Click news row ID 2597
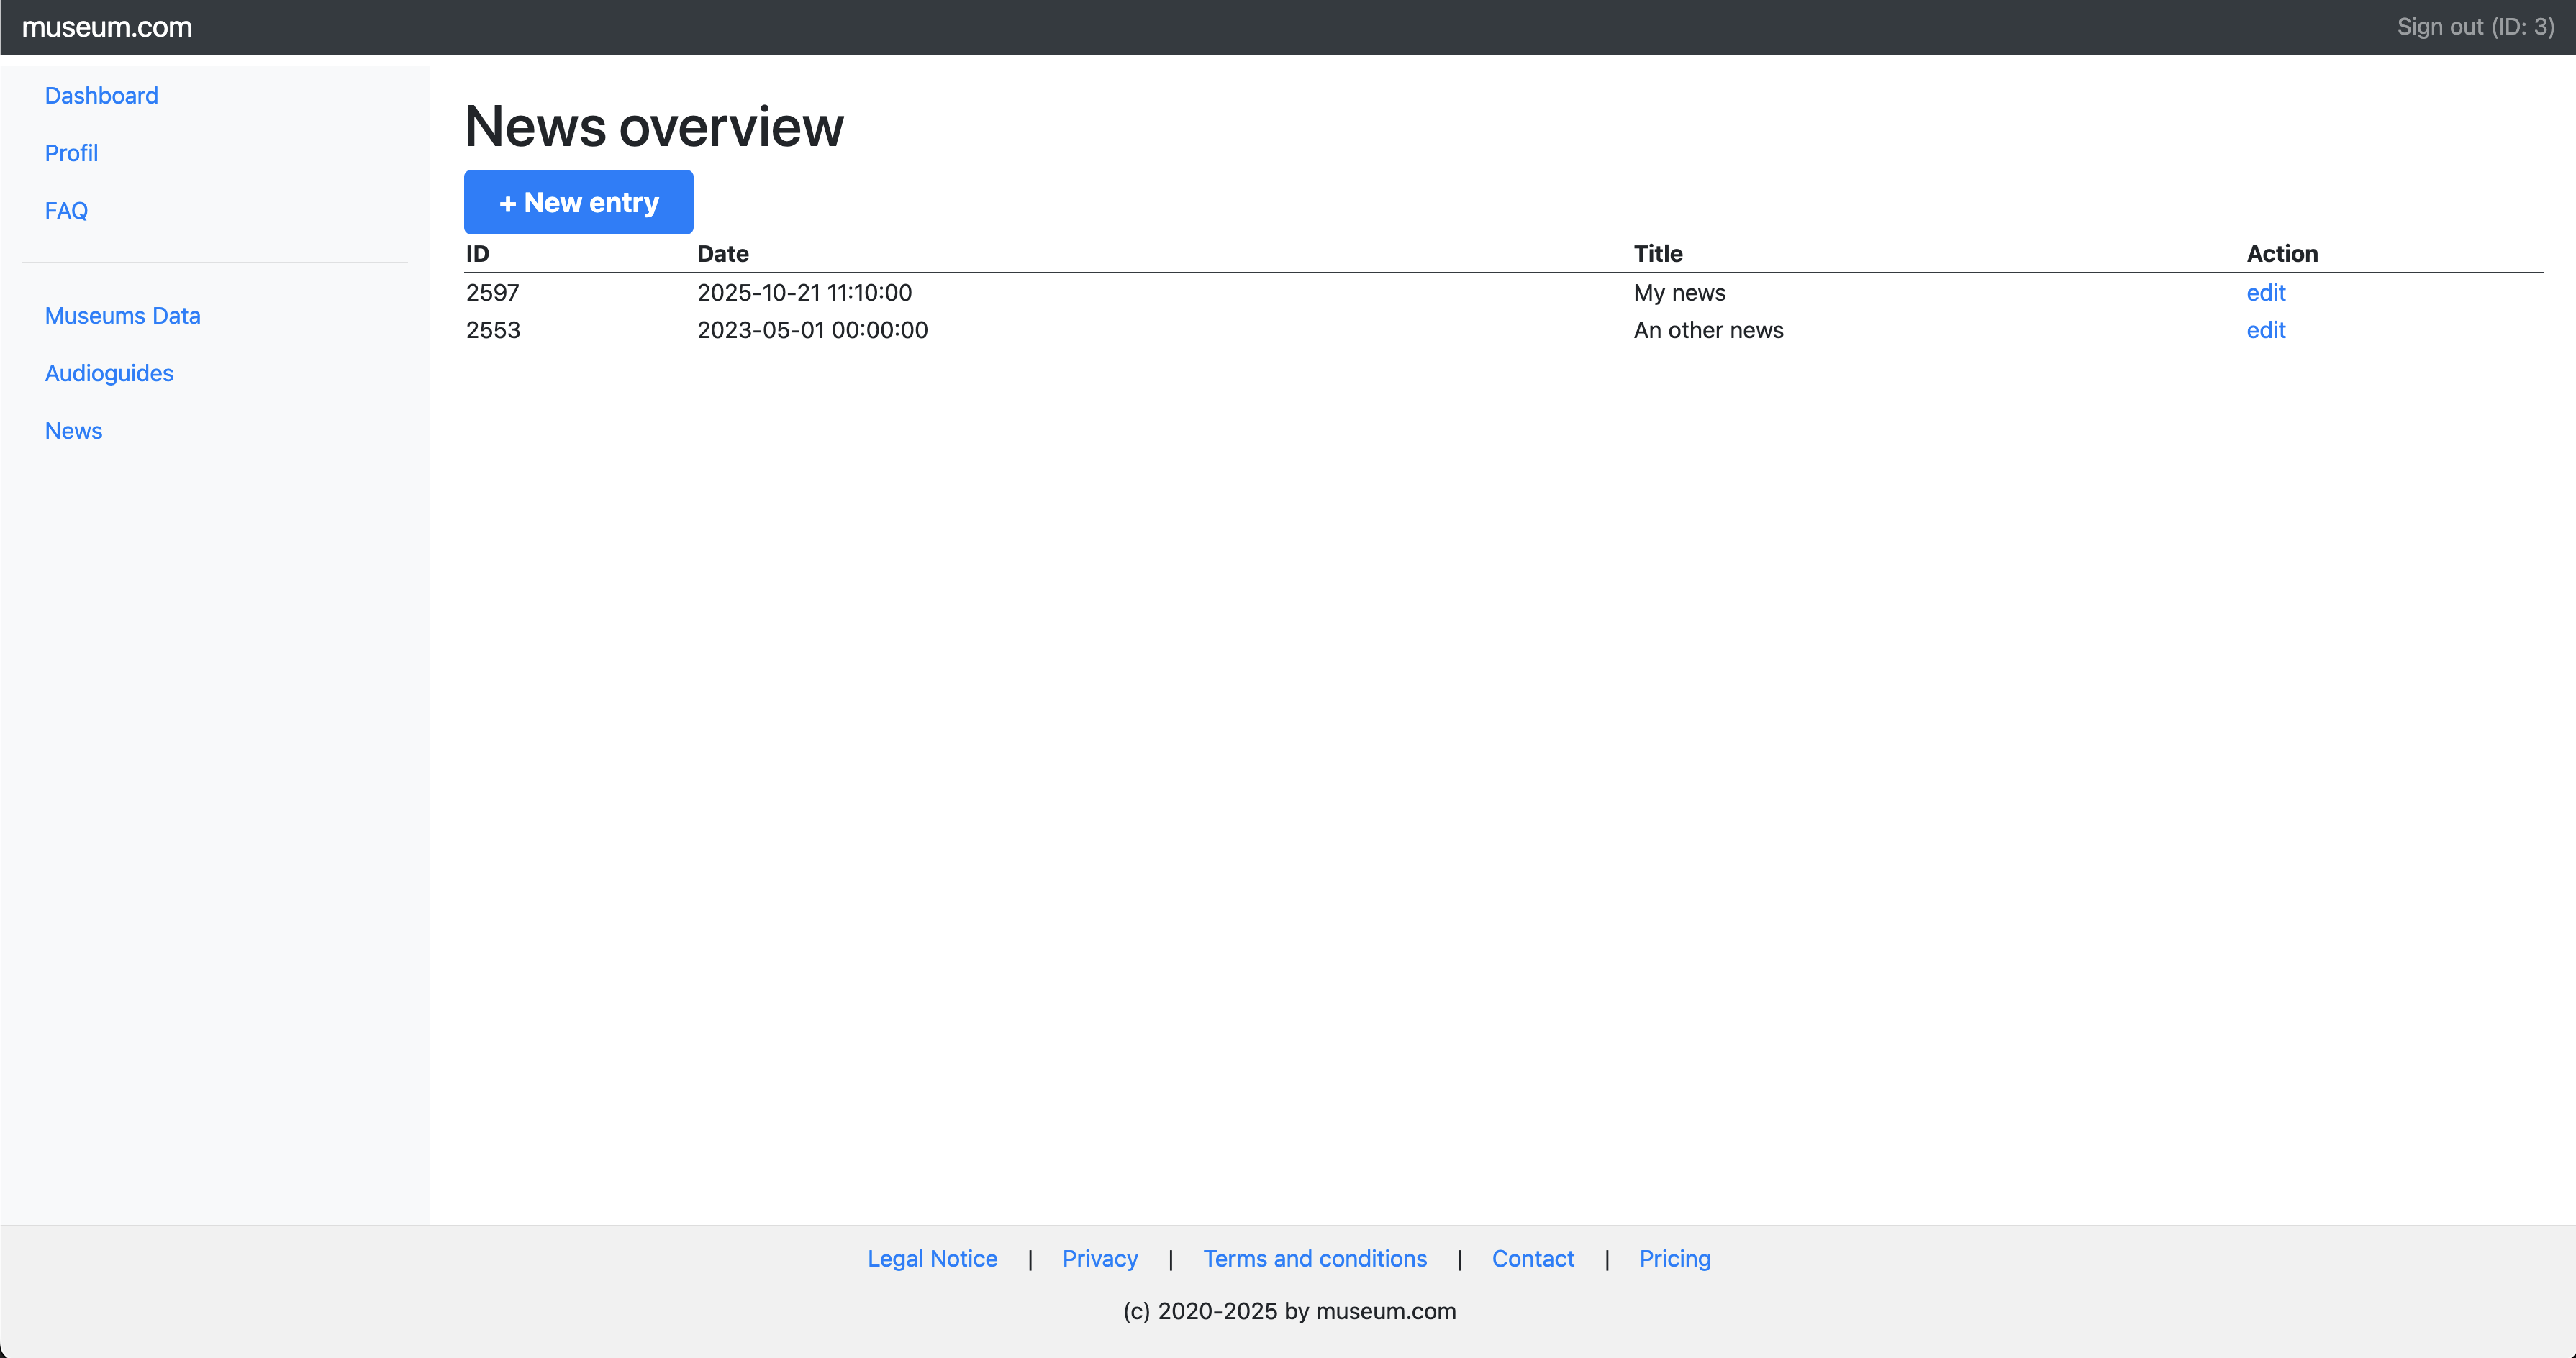The image size is (2576, 1358). coord(492,293)
